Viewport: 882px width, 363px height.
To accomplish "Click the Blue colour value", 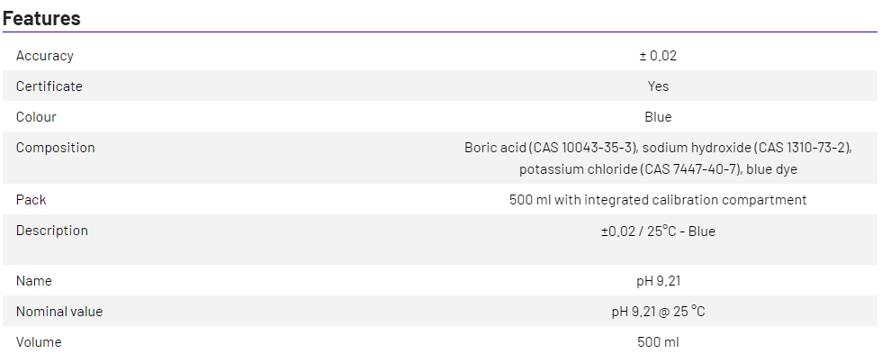I will pos(658,117).
